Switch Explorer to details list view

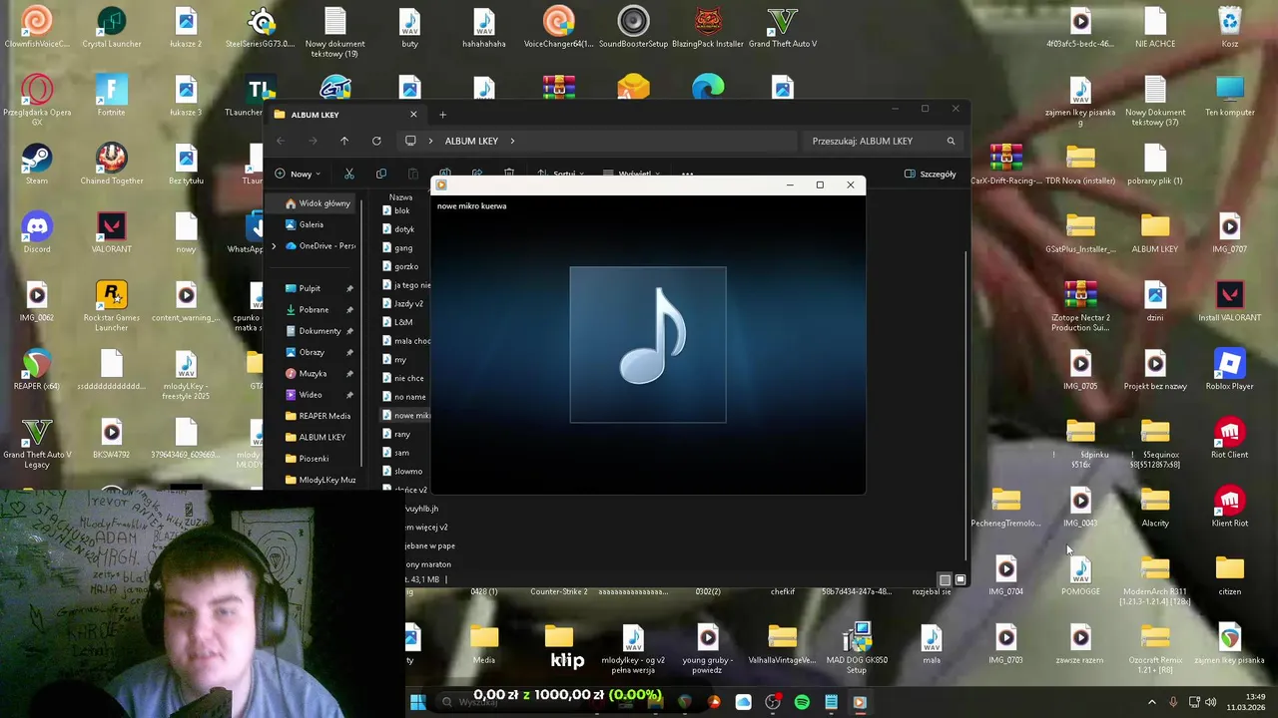[x=945, y=579]
